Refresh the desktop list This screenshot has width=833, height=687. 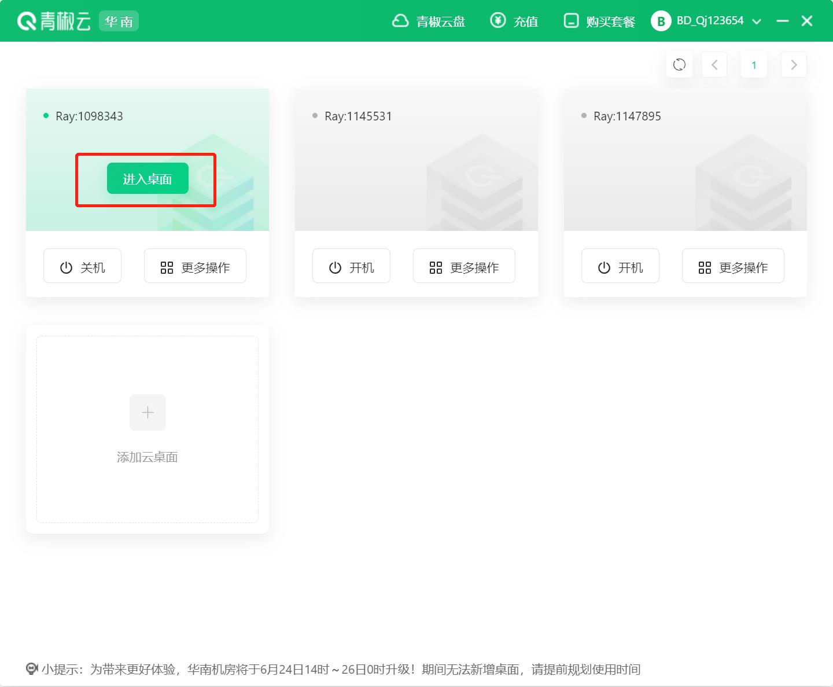click(679, 64)
